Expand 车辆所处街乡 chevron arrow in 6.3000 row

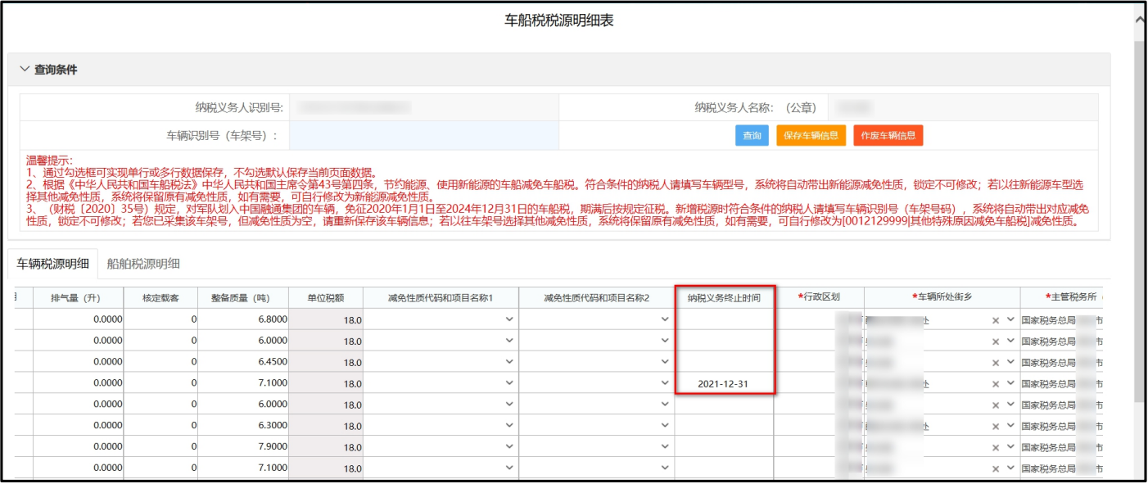[1010, 426]
